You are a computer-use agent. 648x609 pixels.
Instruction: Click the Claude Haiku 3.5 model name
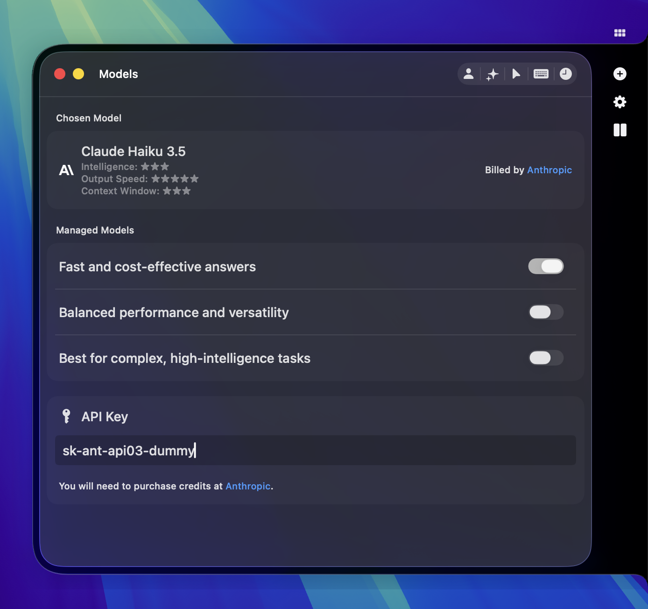tap(134, 151)
